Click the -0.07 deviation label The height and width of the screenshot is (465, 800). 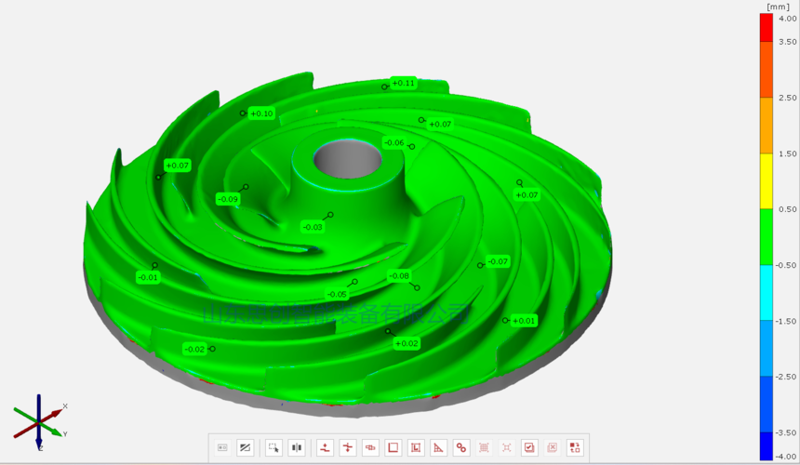click(498, 261)
